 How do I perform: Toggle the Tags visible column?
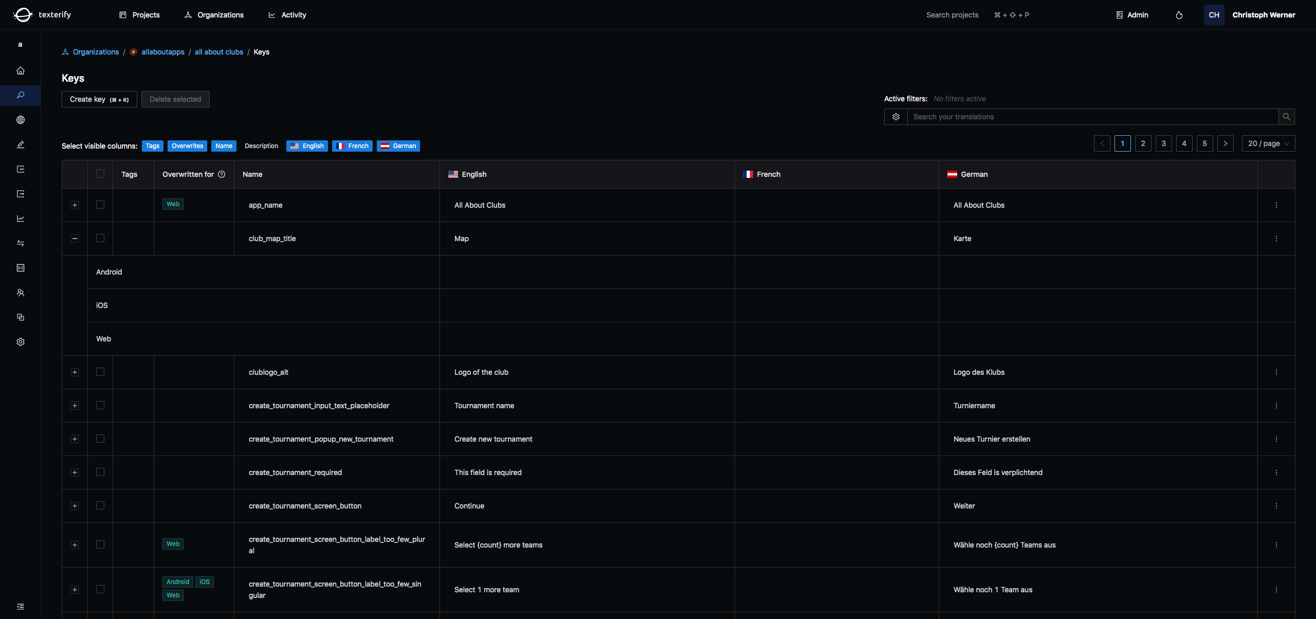(x=153, y=146)
